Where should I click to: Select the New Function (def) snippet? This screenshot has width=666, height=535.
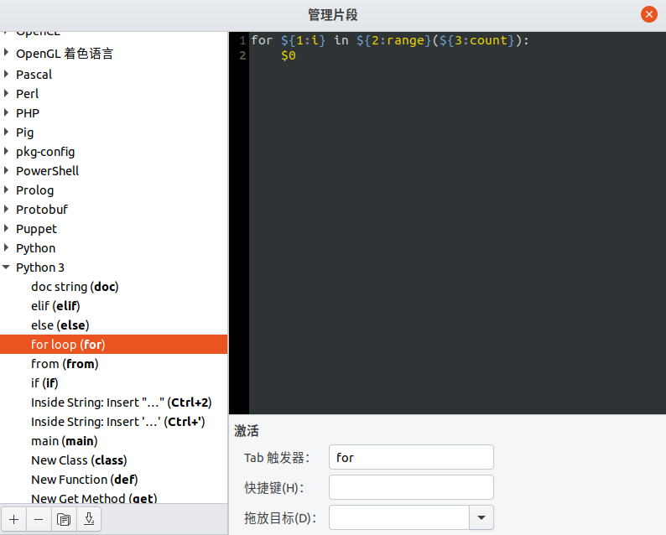tap(85, 480)
